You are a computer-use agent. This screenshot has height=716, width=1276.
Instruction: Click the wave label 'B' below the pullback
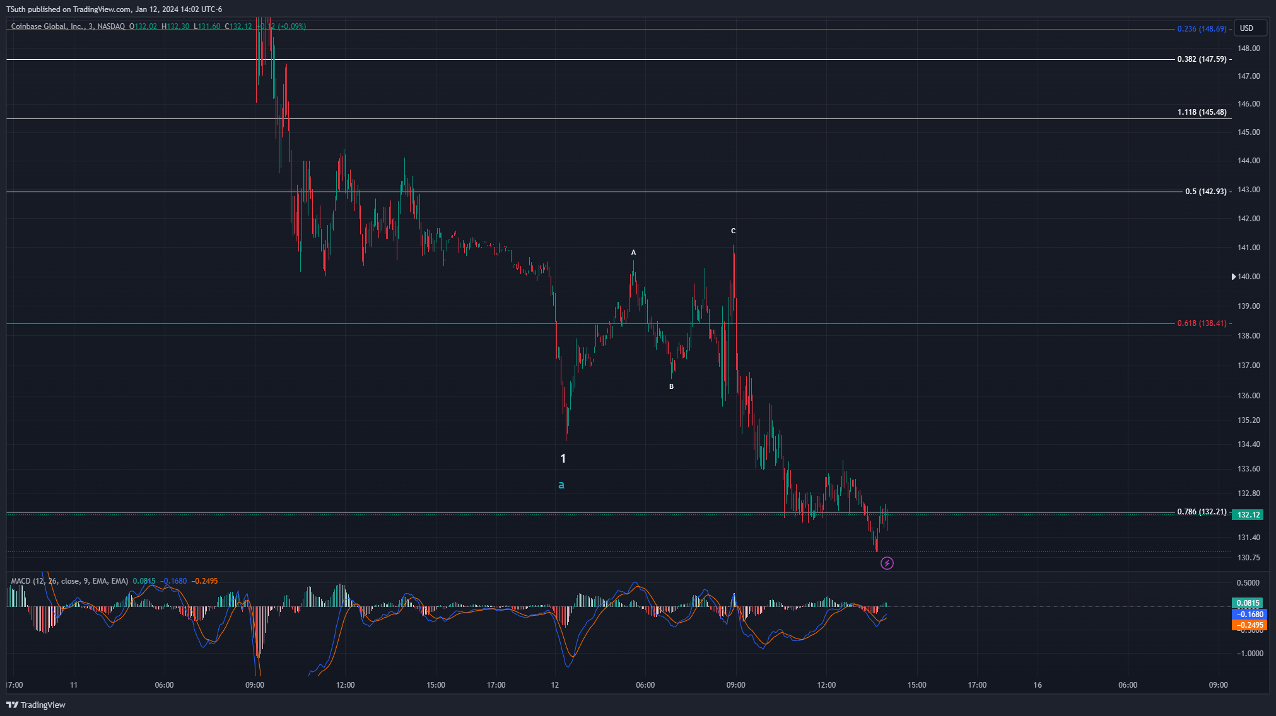pyautogui.click(x=671, y=387)
